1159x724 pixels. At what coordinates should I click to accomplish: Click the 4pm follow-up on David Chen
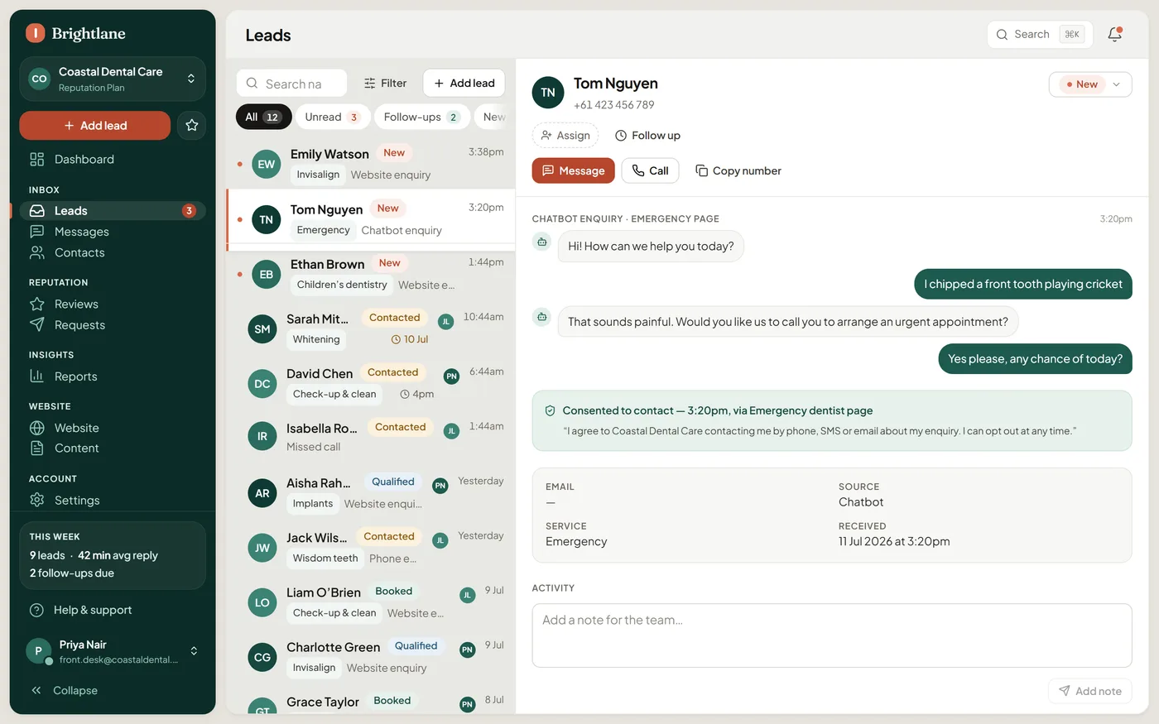(417, 394)
